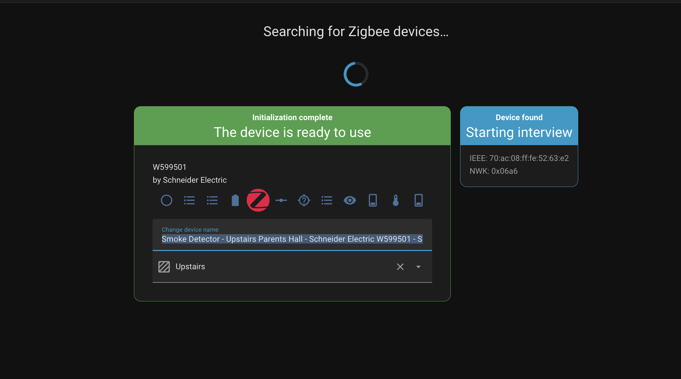
Task: Click the battery entity icon
Action: tap(235, 200)
